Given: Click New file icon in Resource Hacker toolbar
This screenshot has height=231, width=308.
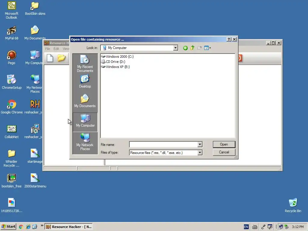Looking at the screenshot, I should [x=50, y=58].
